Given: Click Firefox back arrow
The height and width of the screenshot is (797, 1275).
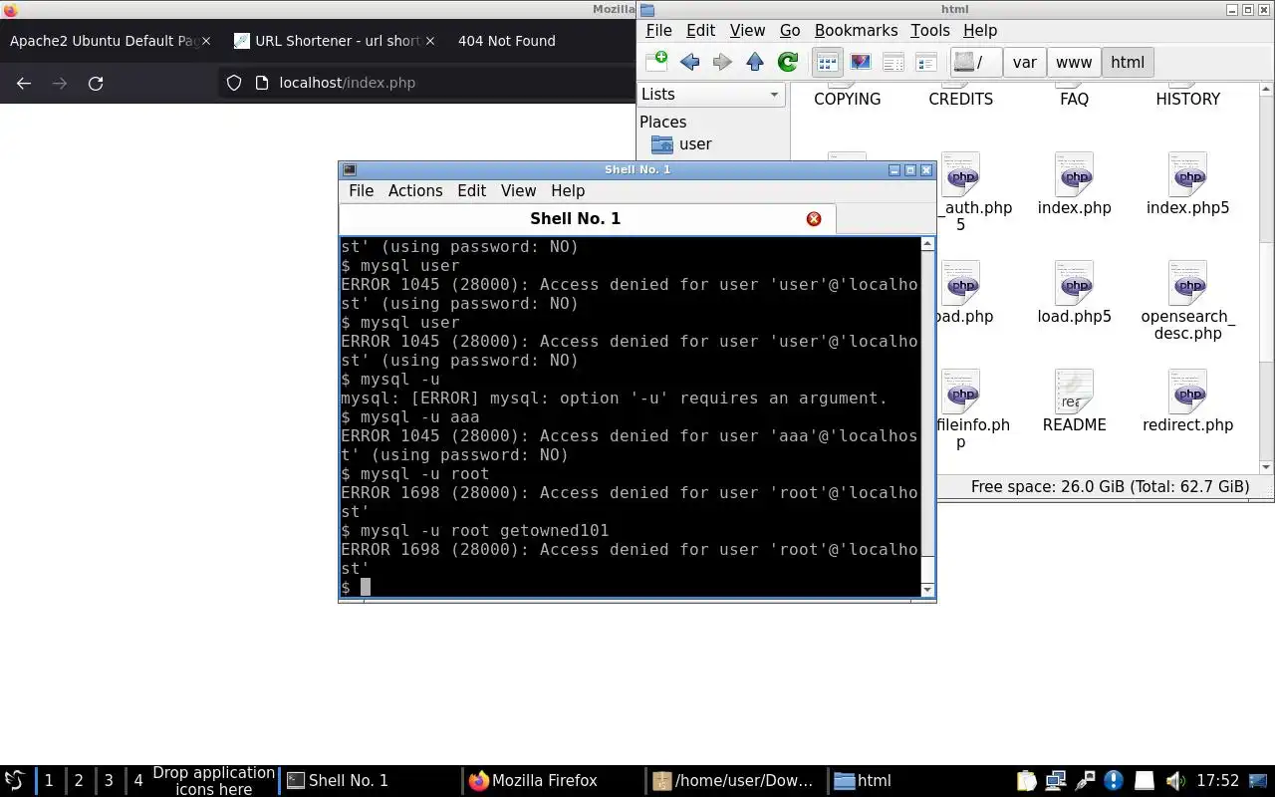Looking at the screenshot, I should tap(24, 83).
